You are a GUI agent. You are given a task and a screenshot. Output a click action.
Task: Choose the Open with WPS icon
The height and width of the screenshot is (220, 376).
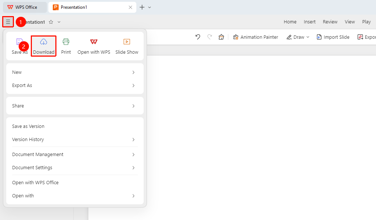pyautogui.click(x=94, y=42)
